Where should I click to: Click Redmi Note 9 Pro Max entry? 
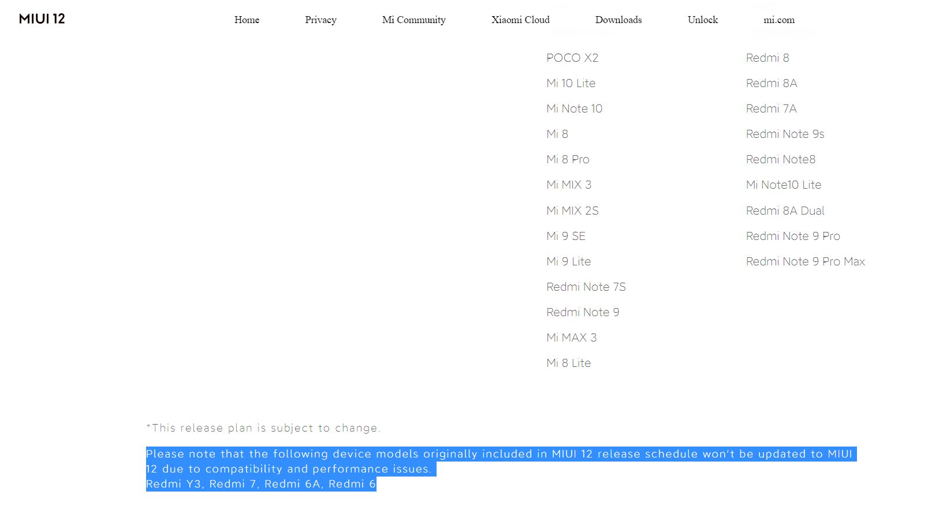click(805, 261)
